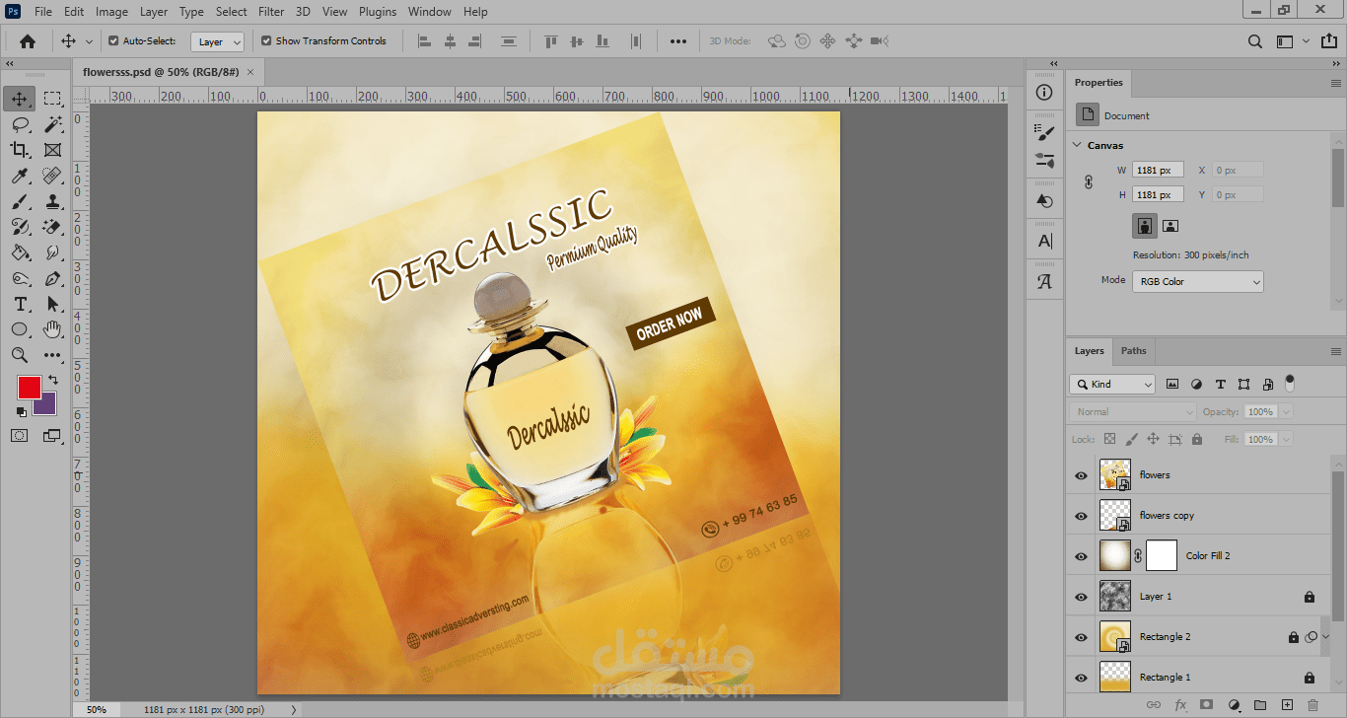Set canvas orientation to landscape
Screen dimensions: 1347x718
[1170, 226]
